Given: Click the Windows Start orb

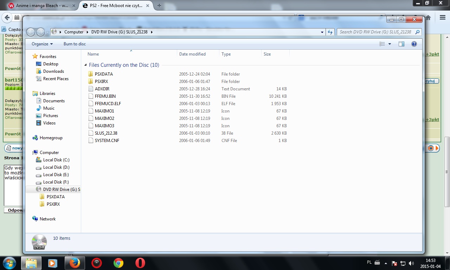Looking at the screenshot, I should point(9,263).
